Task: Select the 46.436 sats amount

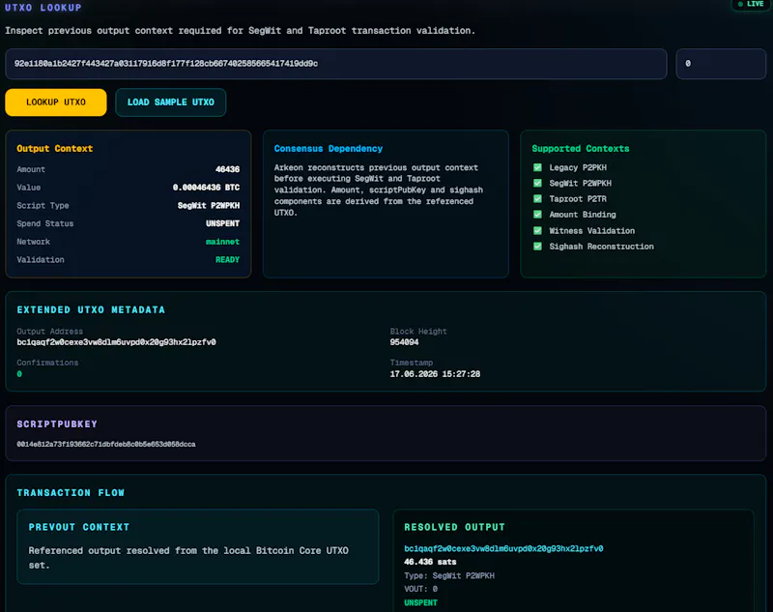Action: coord(430,562)
